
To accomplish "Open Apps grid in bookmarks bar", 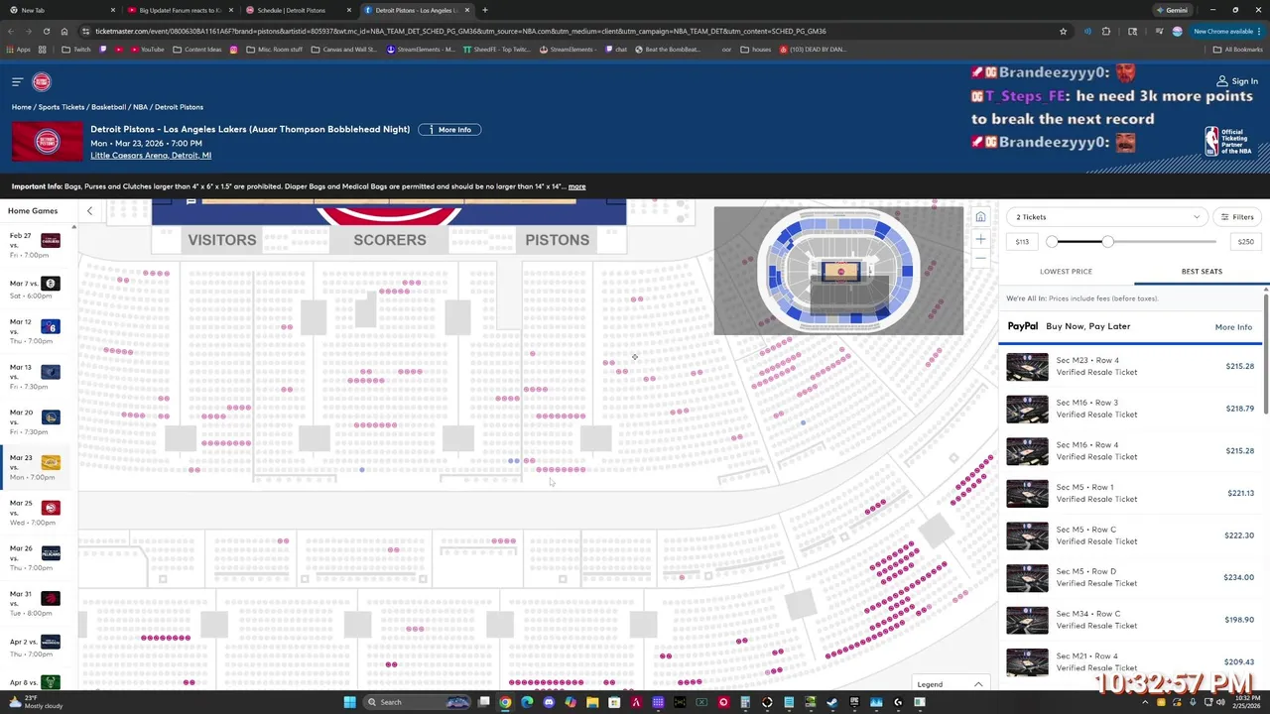I will tap(18, 49).
